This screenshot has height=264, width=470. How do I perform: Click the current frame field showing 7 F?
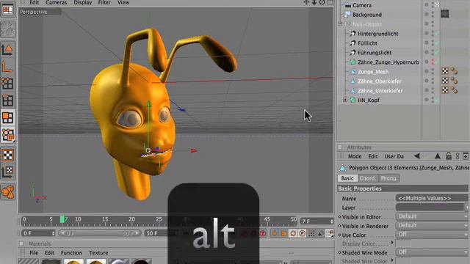click(x=317, y=221)
